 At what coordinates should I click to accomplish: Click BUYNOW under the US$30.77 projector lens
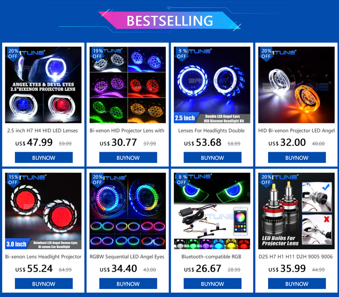[128, 158]
